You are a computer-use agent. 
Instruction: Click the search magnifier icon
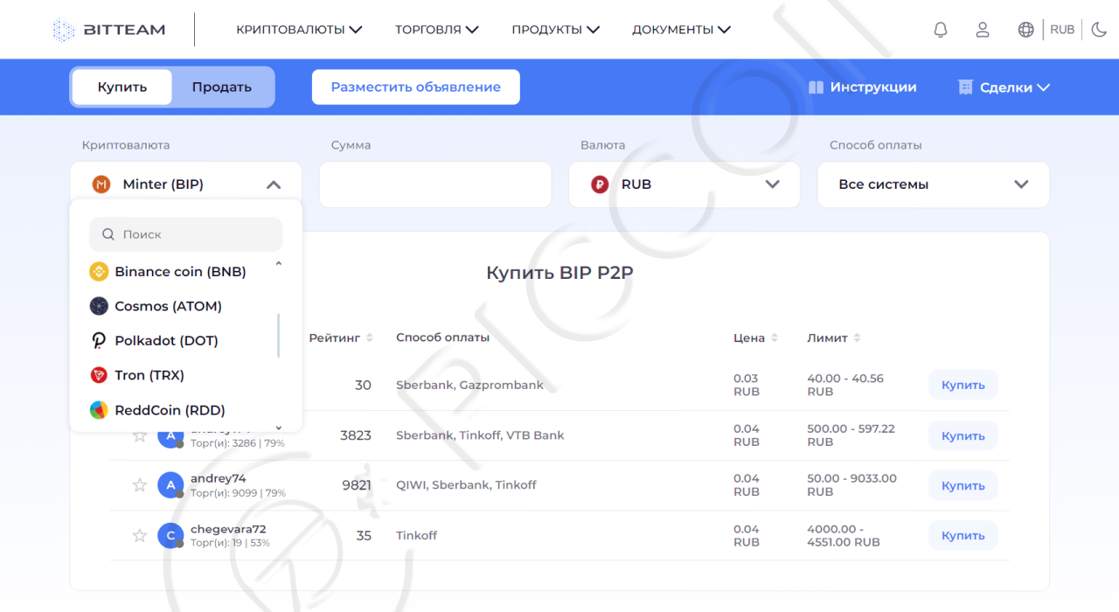click(x=108, y=234)
